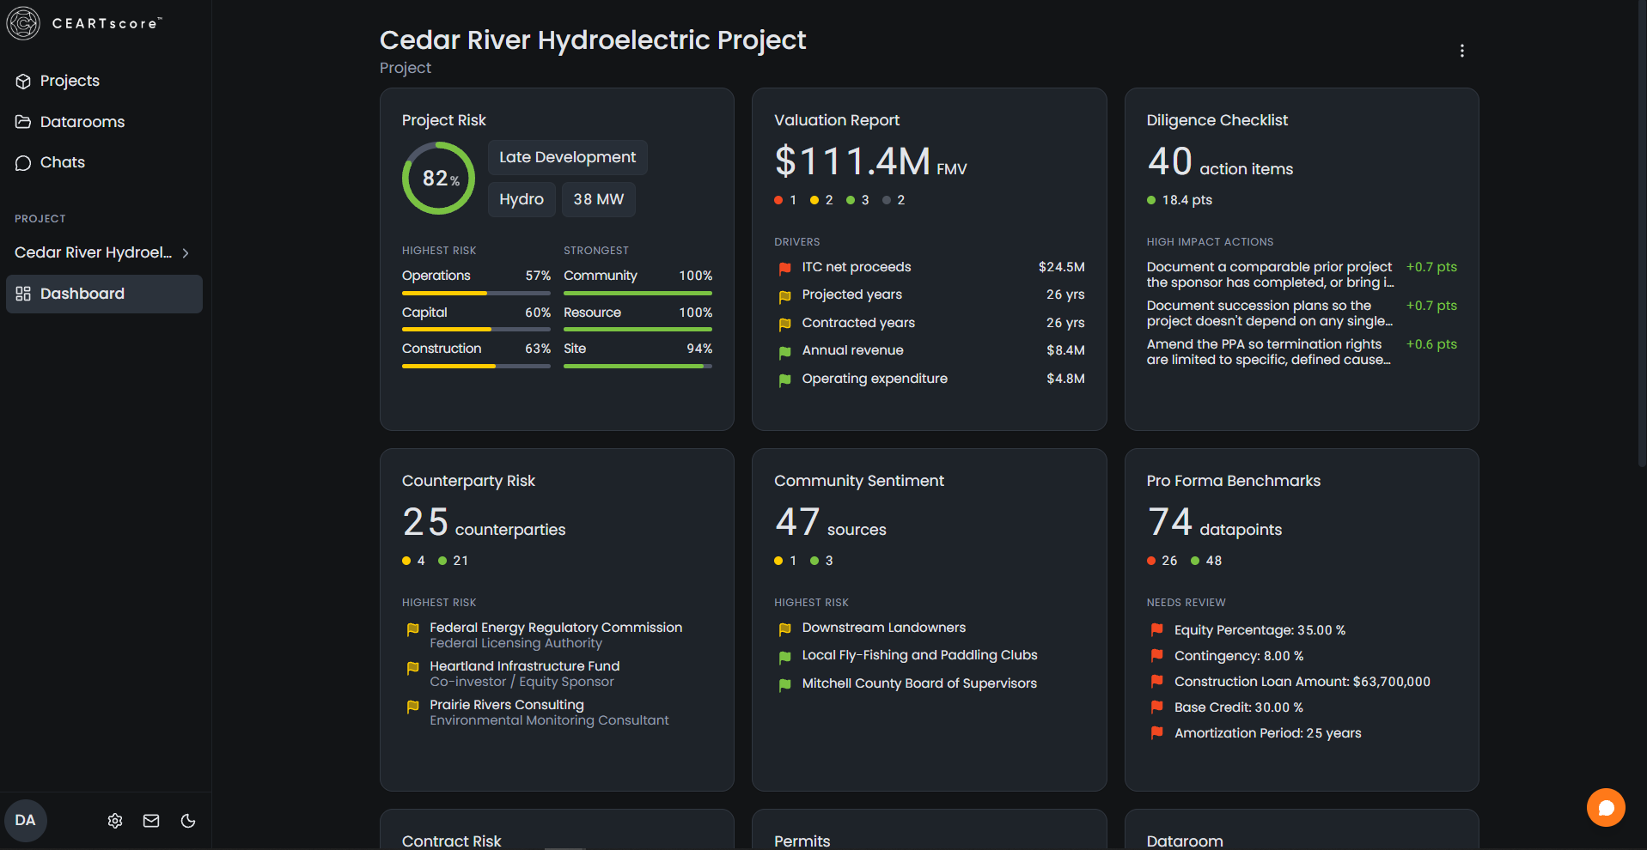This screenshot has height=850, width=1647.
Task: Select the Dashboard nav item
Action: tap(104, 294)
